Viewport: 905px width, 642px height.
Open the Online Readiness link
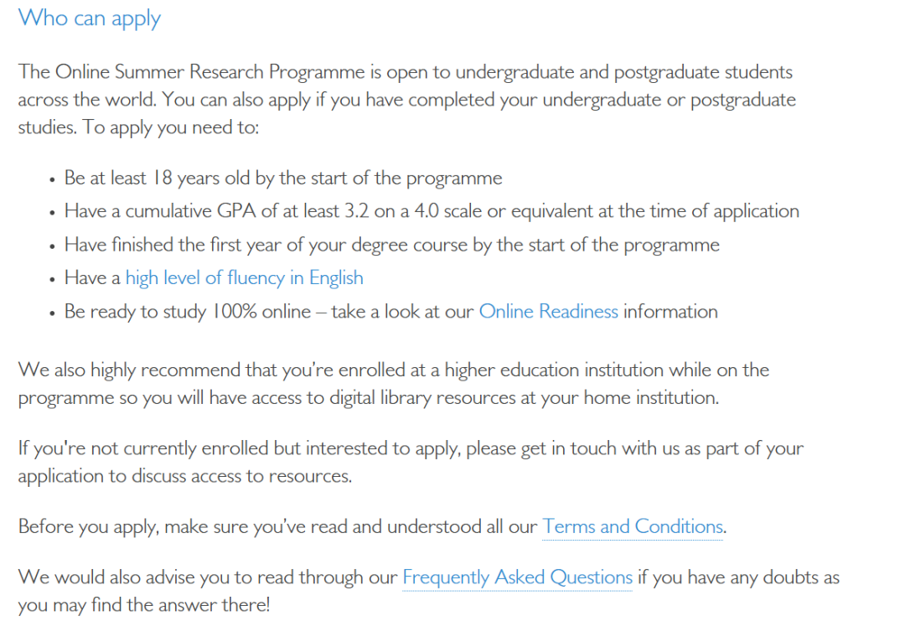[x=548, y=312]
